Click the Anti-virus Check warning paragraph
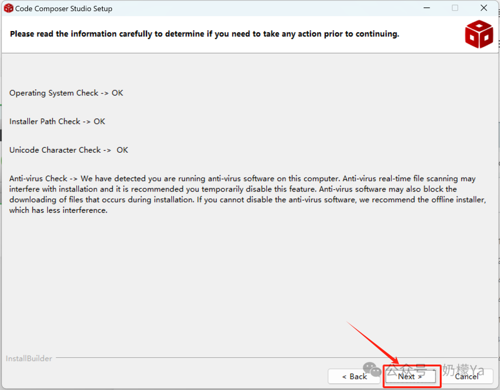 [x=247, y=194]
